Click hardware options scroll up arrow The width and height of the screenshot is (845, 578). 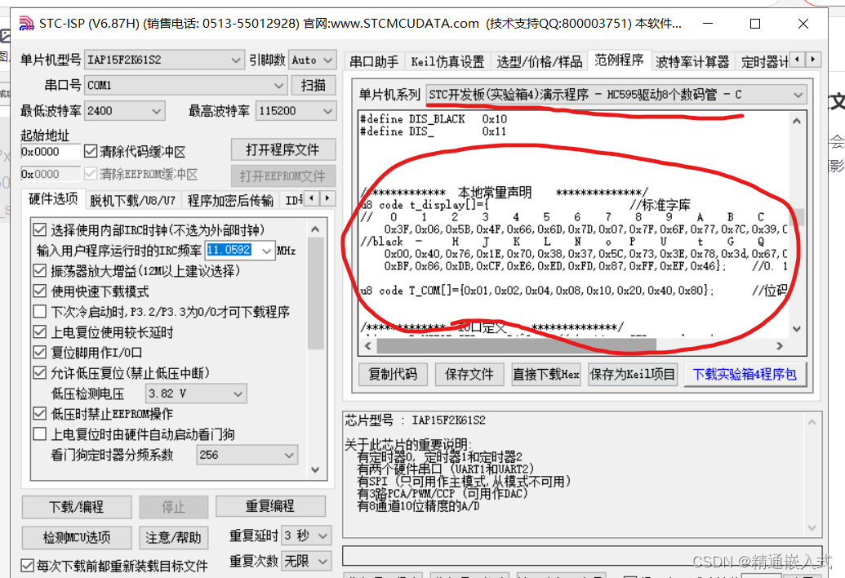pyautogui.click(x=315, y=229)
